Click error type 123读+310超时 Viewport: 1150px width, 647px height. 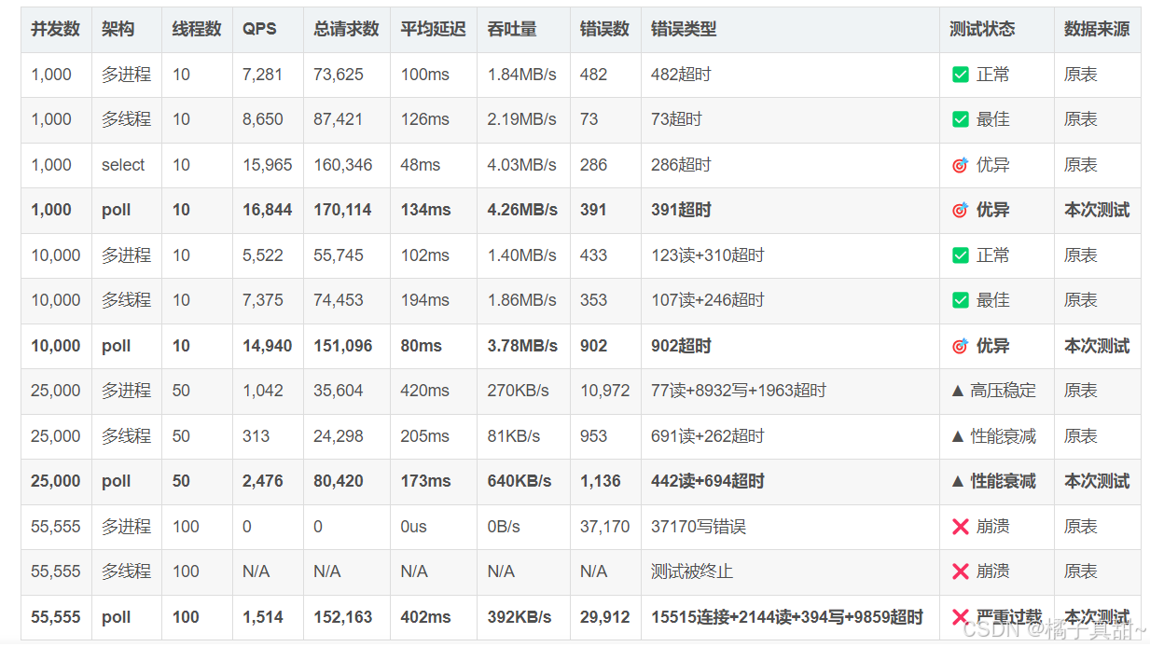pyautogui.click(x=708, y=255)
